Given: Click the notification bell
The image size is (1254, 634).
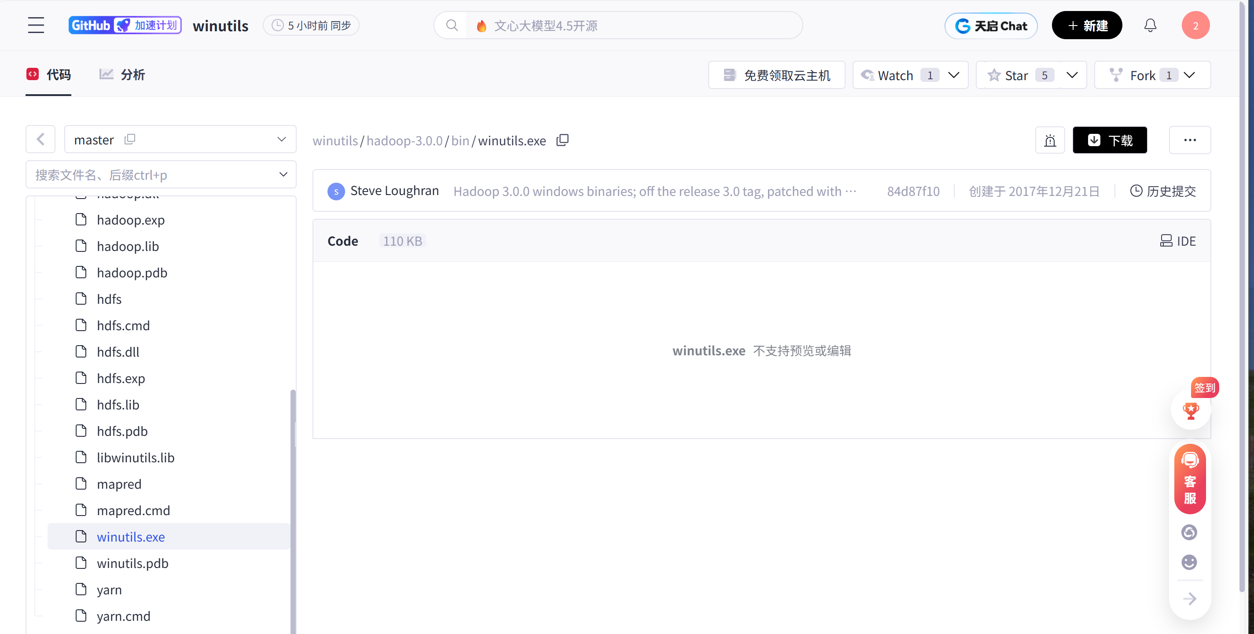Looking at the screenshot, I should point(1150,25).
